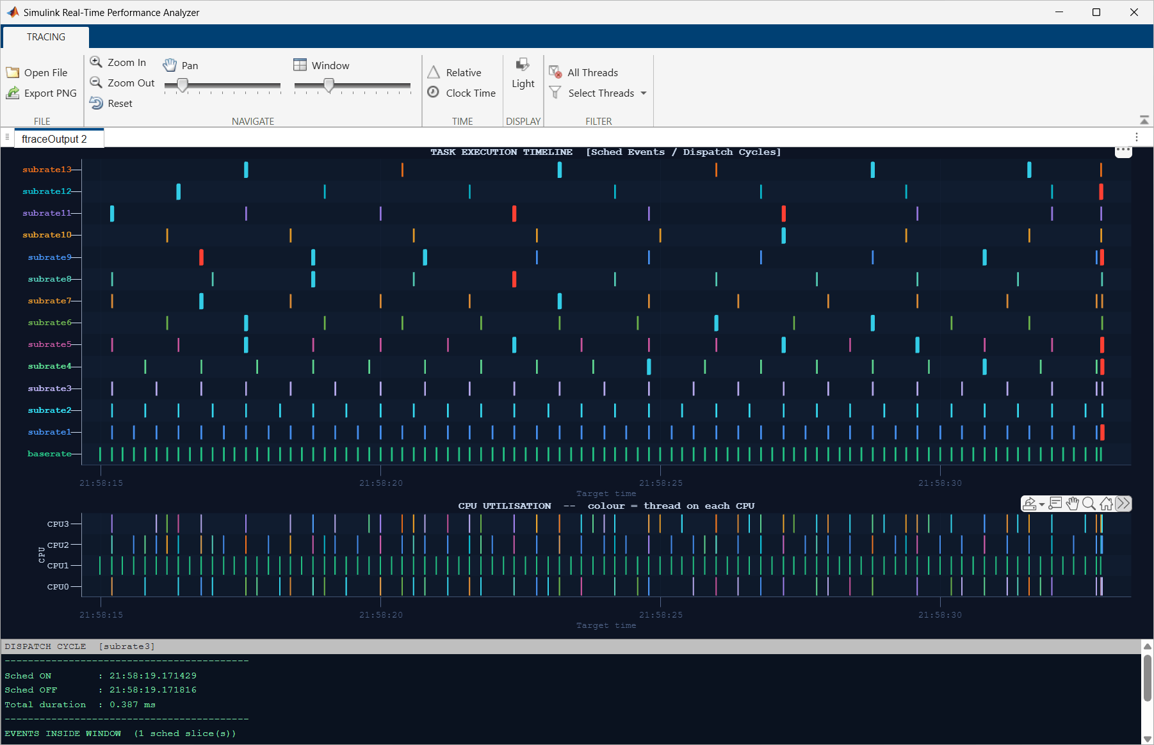1154x745 pixels.
Task: Click the Window grid icon
Action: coord(300,65)
